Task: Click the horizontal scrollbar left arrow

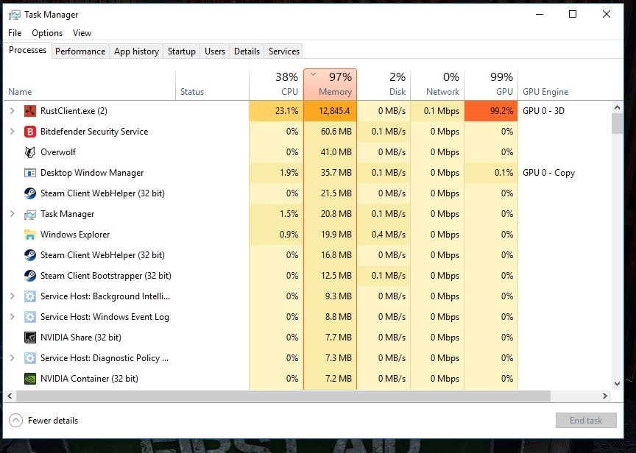Action: pyautogui.click(x=10, y=396)
